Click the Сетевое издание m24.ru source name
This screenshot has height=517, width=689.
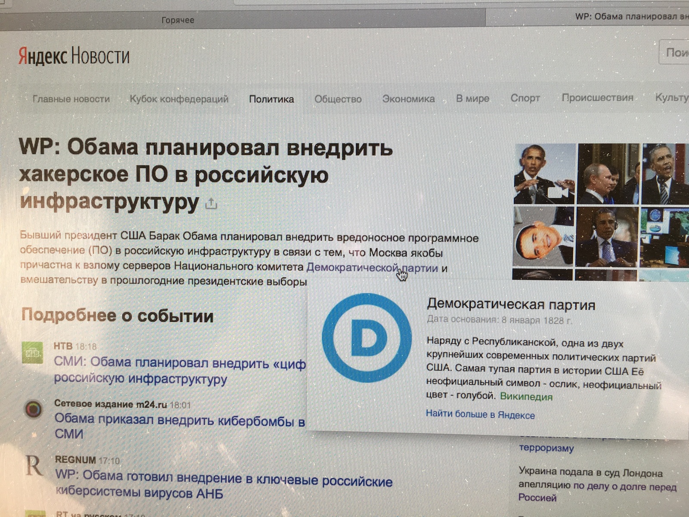tap(111, 404)
